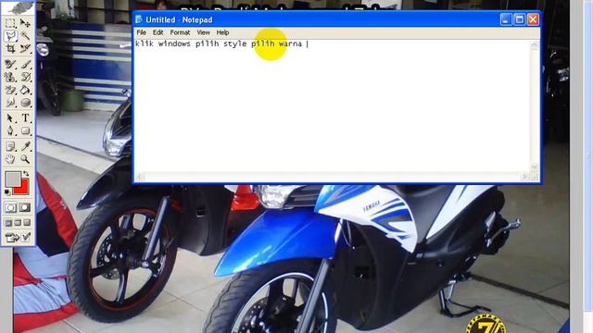Screen dimensions: 593x333
Task: Select the Pen tool
Action: pos(10,131)
